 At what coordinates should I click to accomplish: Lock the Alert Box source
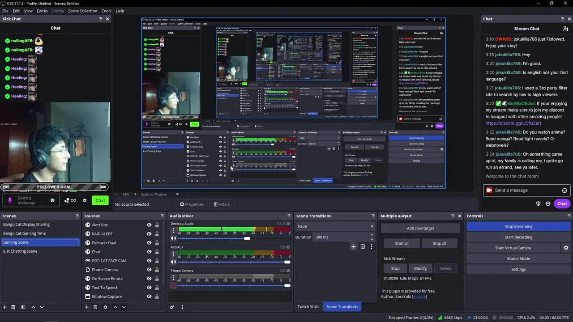[x=157, y=225]
